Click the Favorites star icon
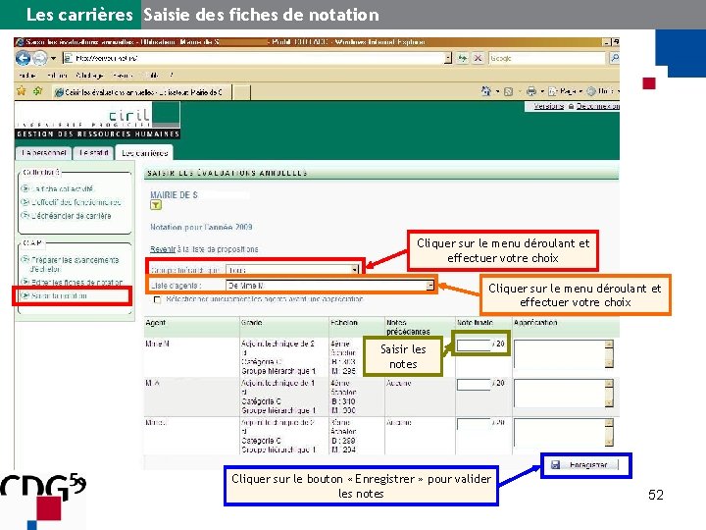Viewport: 706px width, 530px height. pyautogui.click(x=22, y=91)
